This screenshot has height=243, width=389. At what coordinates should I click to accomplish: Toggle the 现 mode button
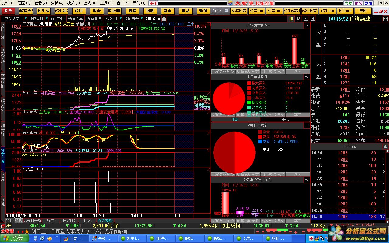click(x=298, y=19)
